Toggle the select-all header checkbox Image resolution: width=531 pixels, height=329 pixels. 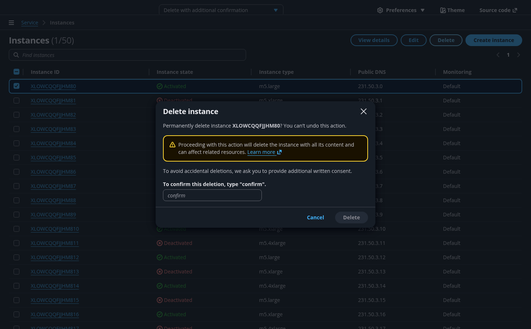click(16, 72)
